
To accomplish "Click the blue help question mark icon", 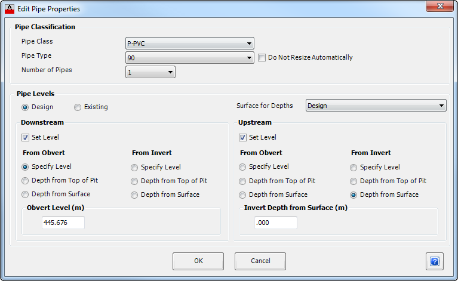I will pos(434,261).
